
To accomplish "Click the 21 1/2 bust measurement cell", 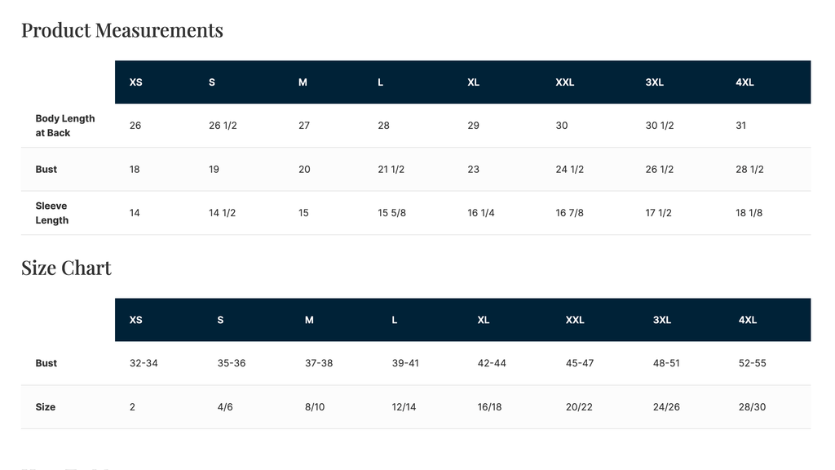I will coord(391,170).
